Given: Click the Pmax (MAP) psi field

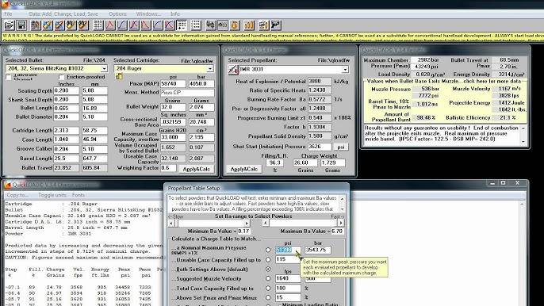Looking at the screenshot, I should [x=173, y=83].
